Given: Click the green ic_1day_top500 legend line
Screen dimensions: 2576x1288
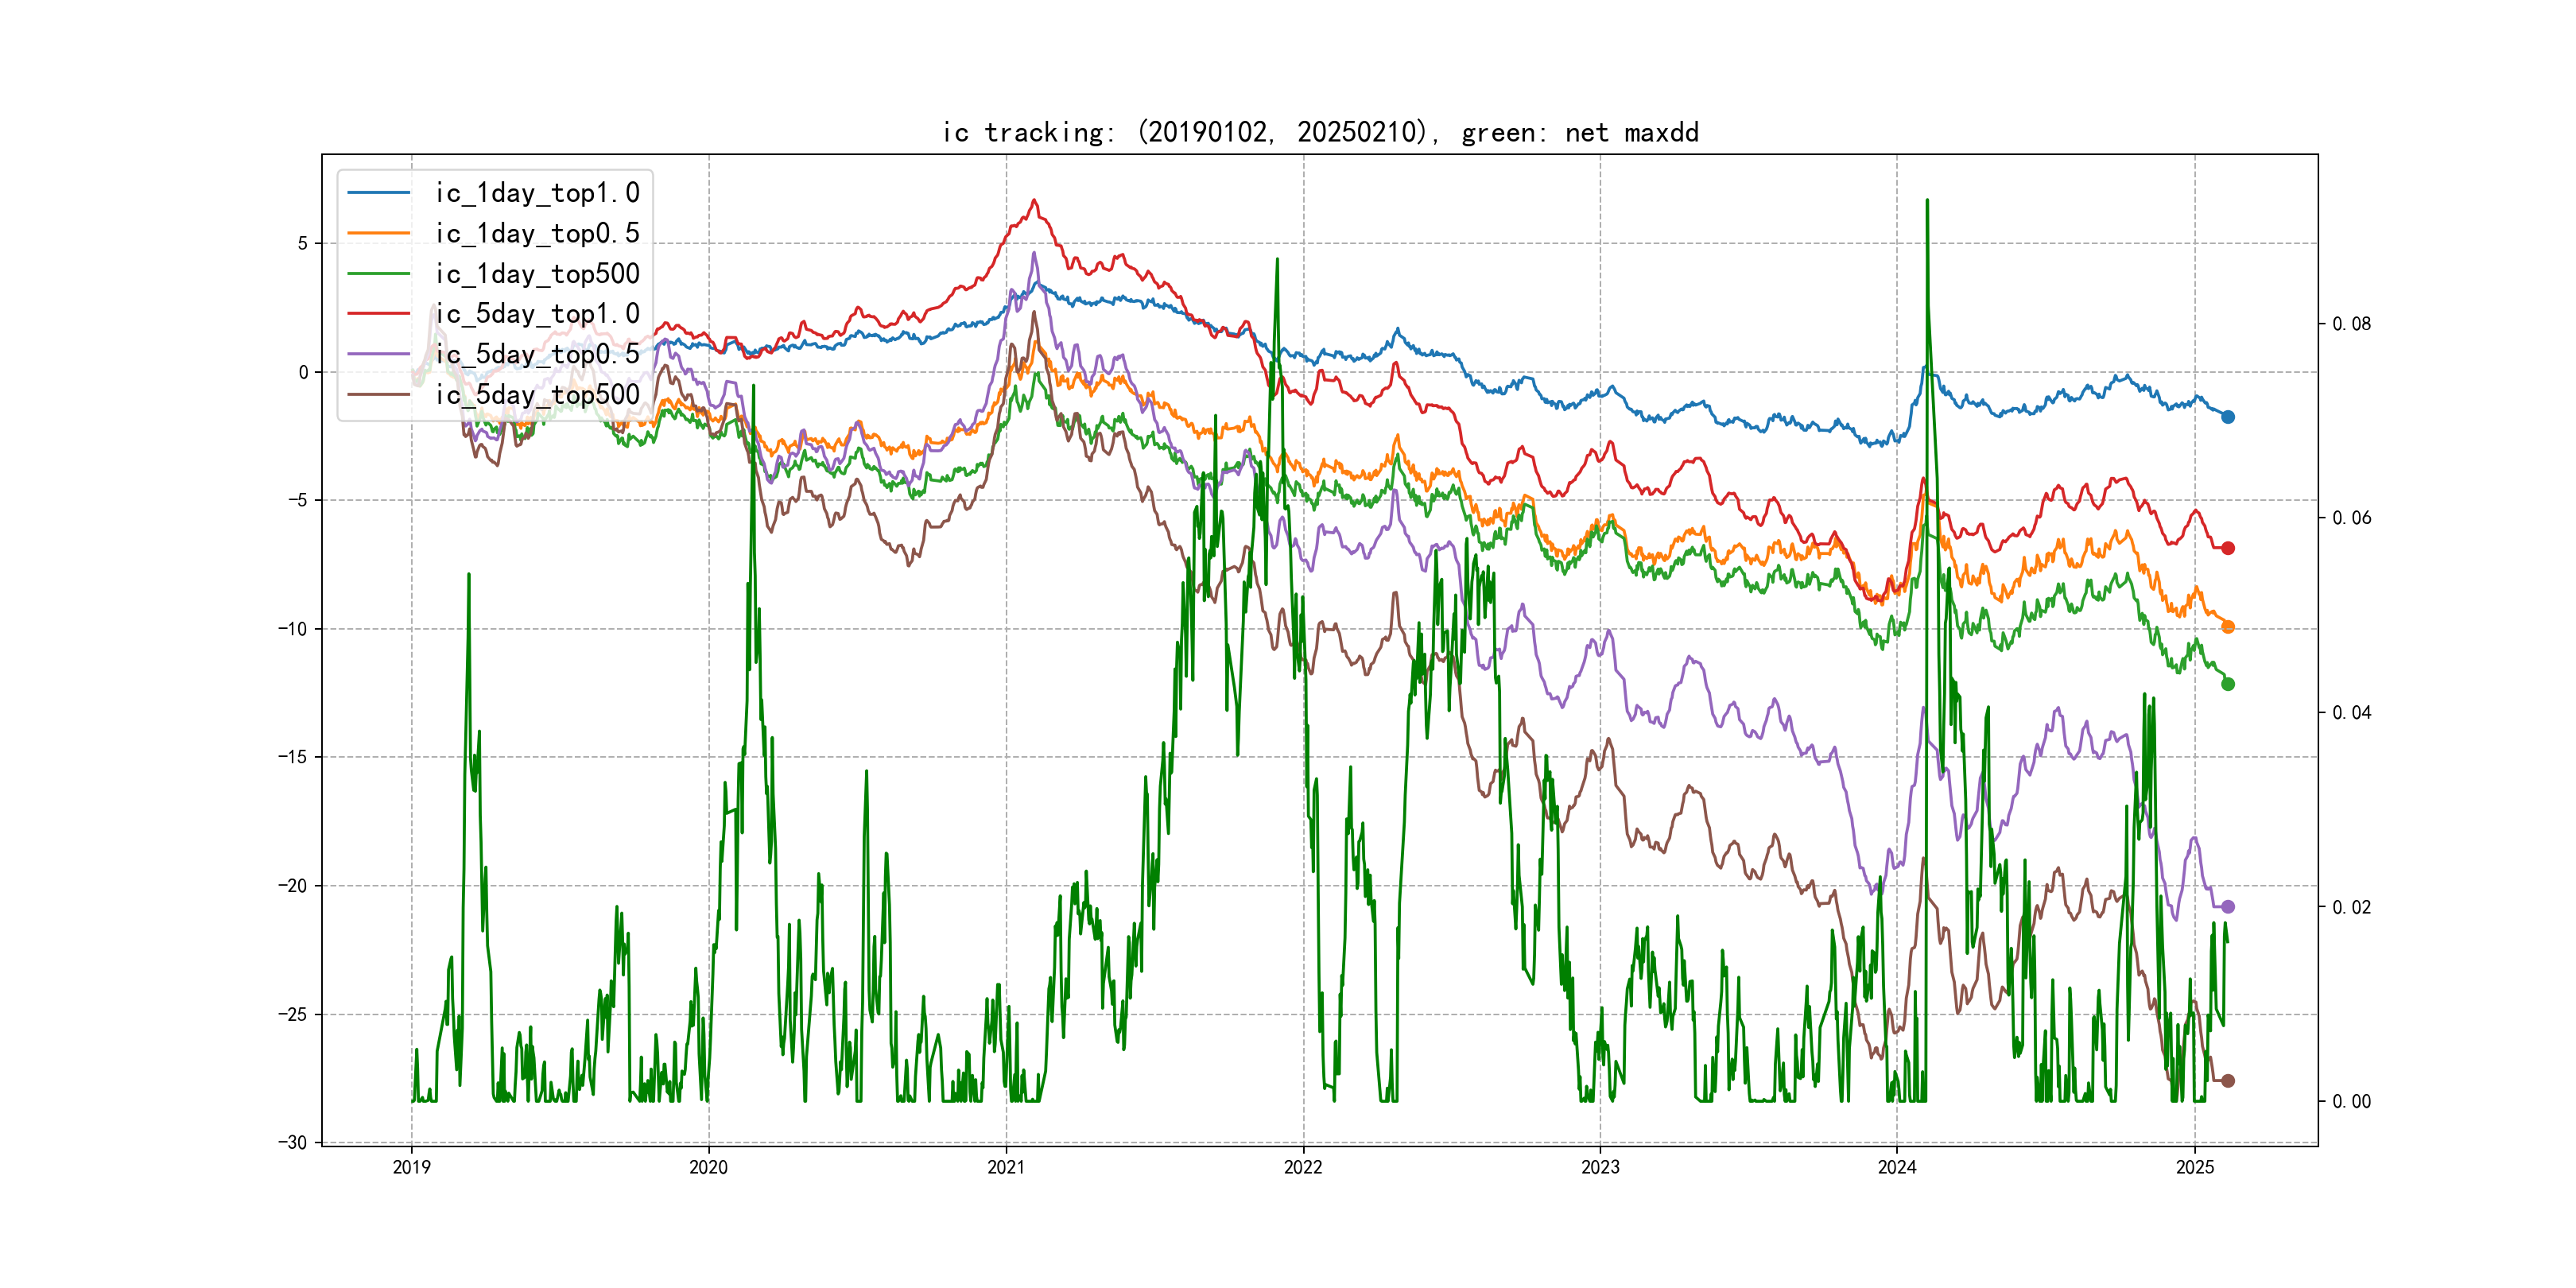Looking at the screenshot, I should click(x=379, y=273).
